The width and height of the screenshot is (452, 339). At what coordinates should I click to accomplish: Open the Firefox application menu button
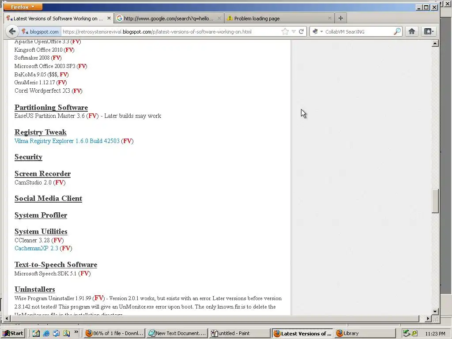pos(23,7)
